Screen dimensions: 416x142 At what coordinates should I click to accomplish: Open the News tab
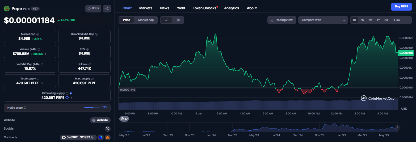coord(165,8)
